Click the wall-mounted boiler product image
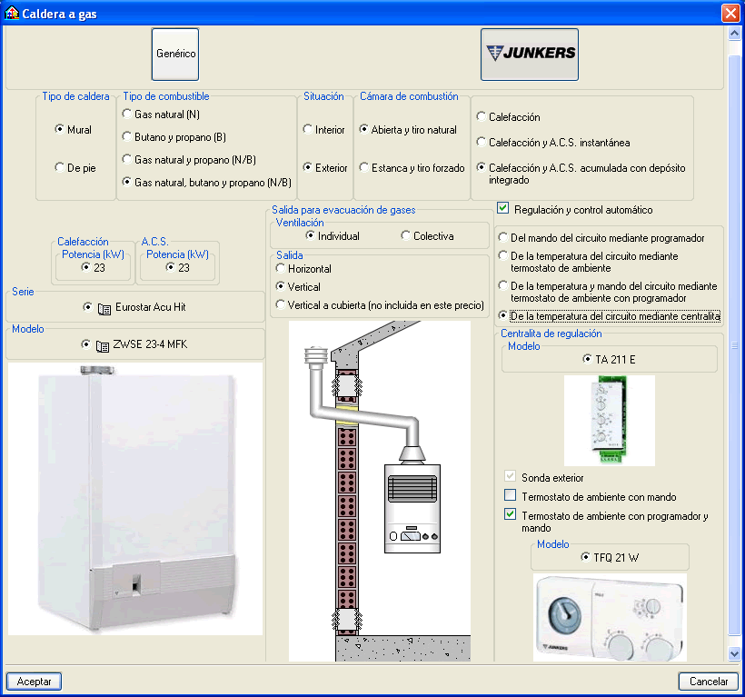 click(135, 499)
